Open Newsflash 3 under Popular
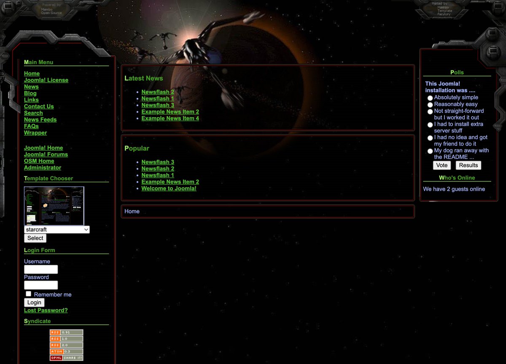The width and height of the screenshot is (506, 364). click(158, 162)
